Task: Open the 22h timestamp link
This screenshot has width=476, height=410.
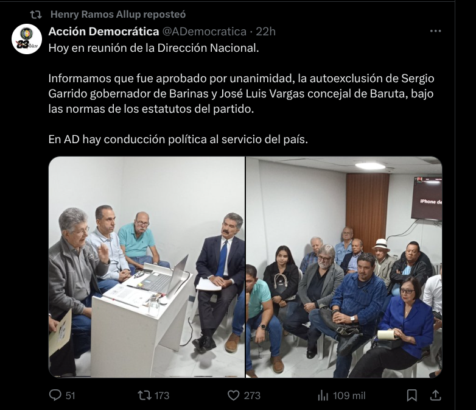Action: (265, 31)
